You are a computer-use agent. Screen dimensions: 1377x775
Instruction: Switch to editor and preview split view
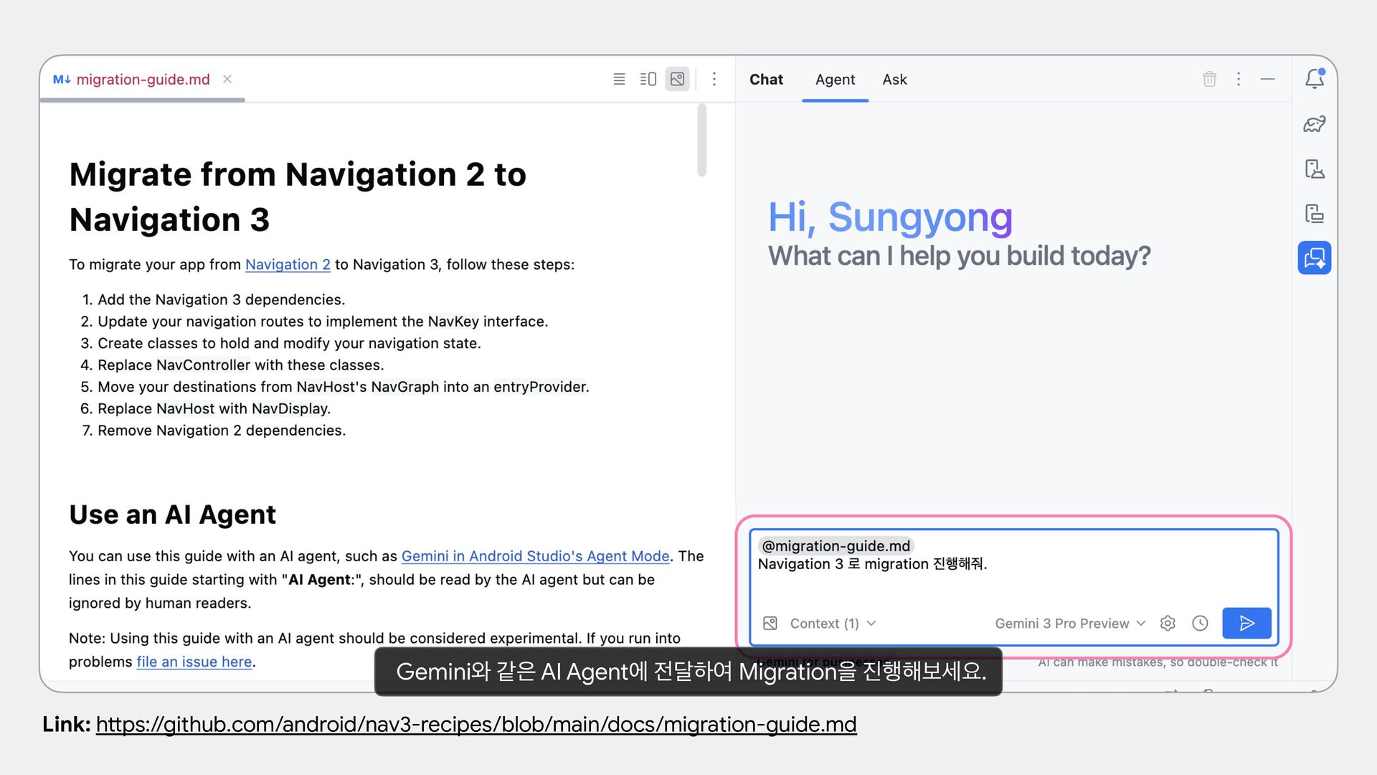[x=648, y=79]
